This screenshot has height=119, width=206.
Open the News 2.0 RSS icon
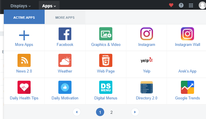click(x=24, y=61)
